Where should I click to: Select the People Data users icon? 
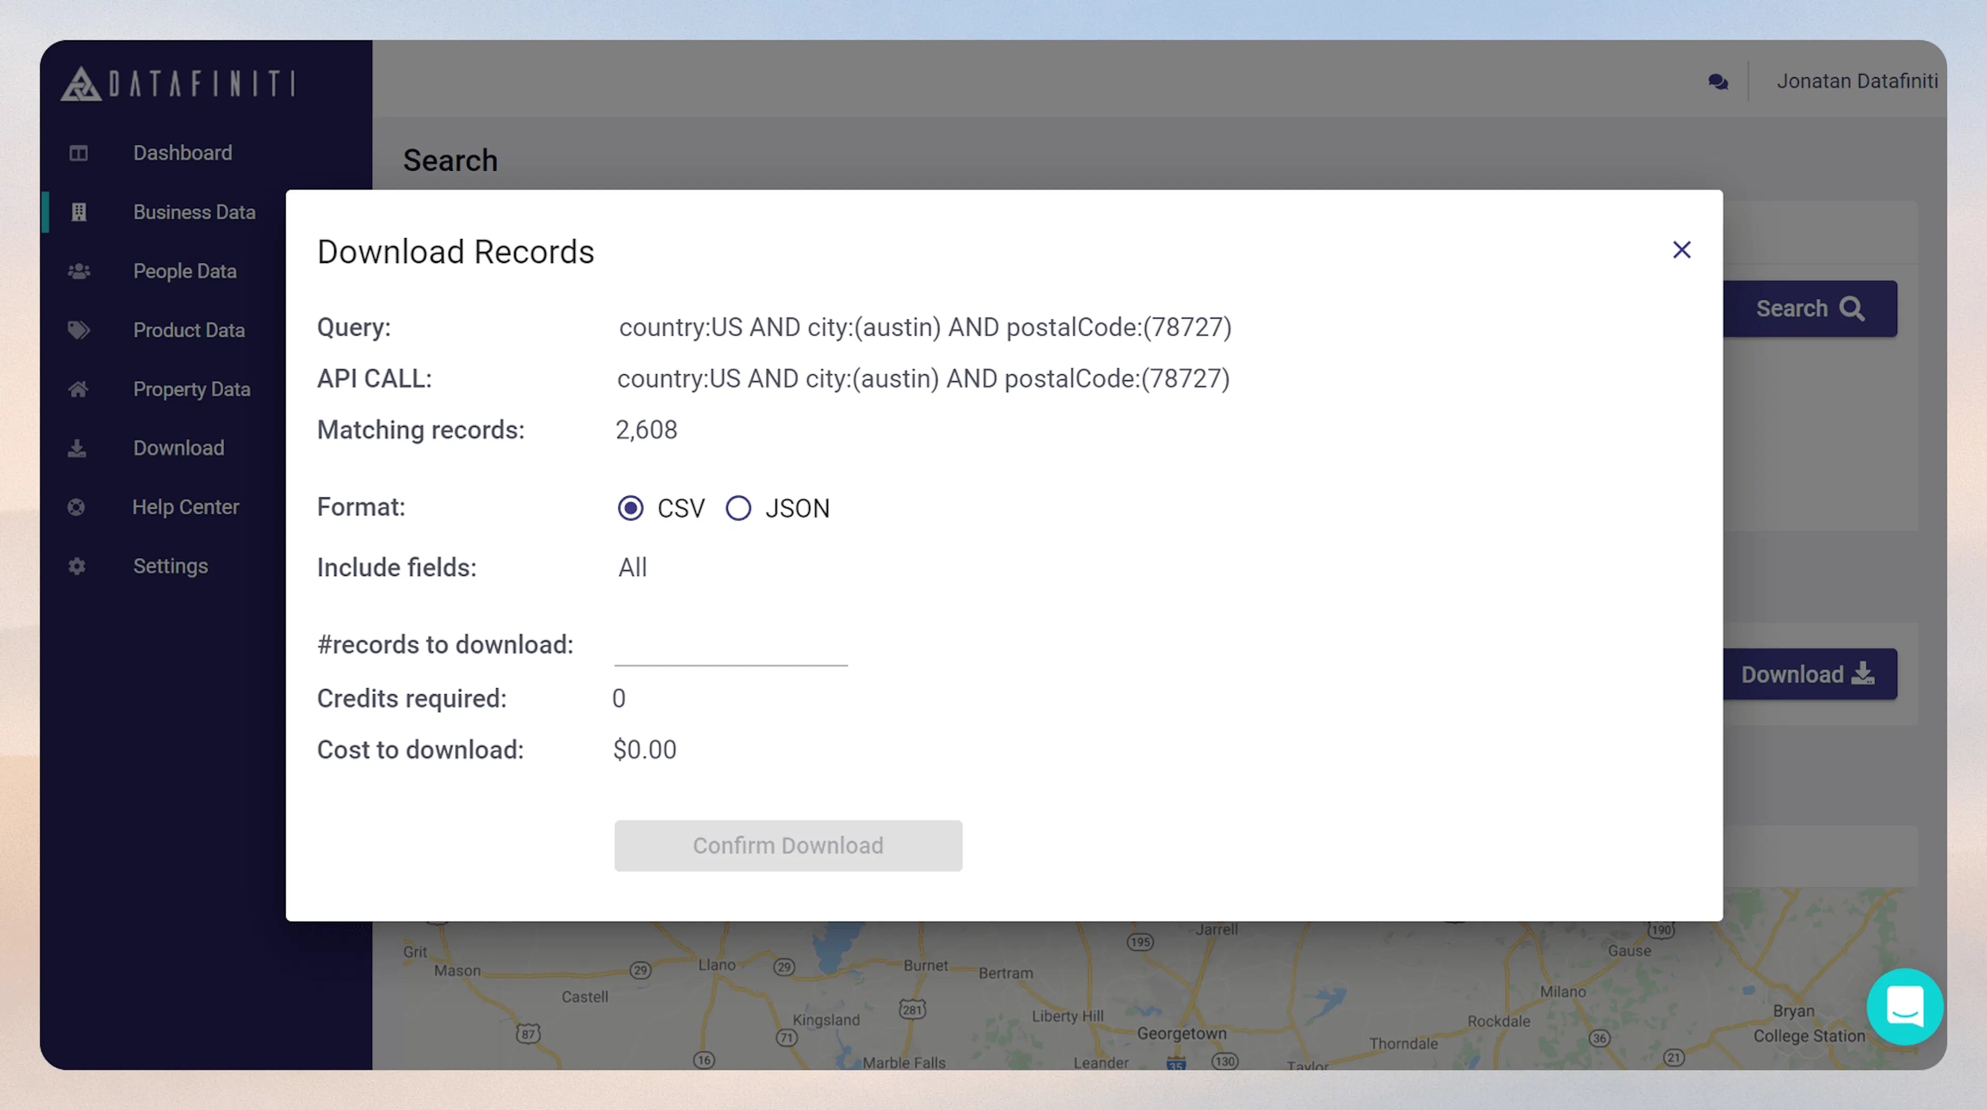point(78,271)
